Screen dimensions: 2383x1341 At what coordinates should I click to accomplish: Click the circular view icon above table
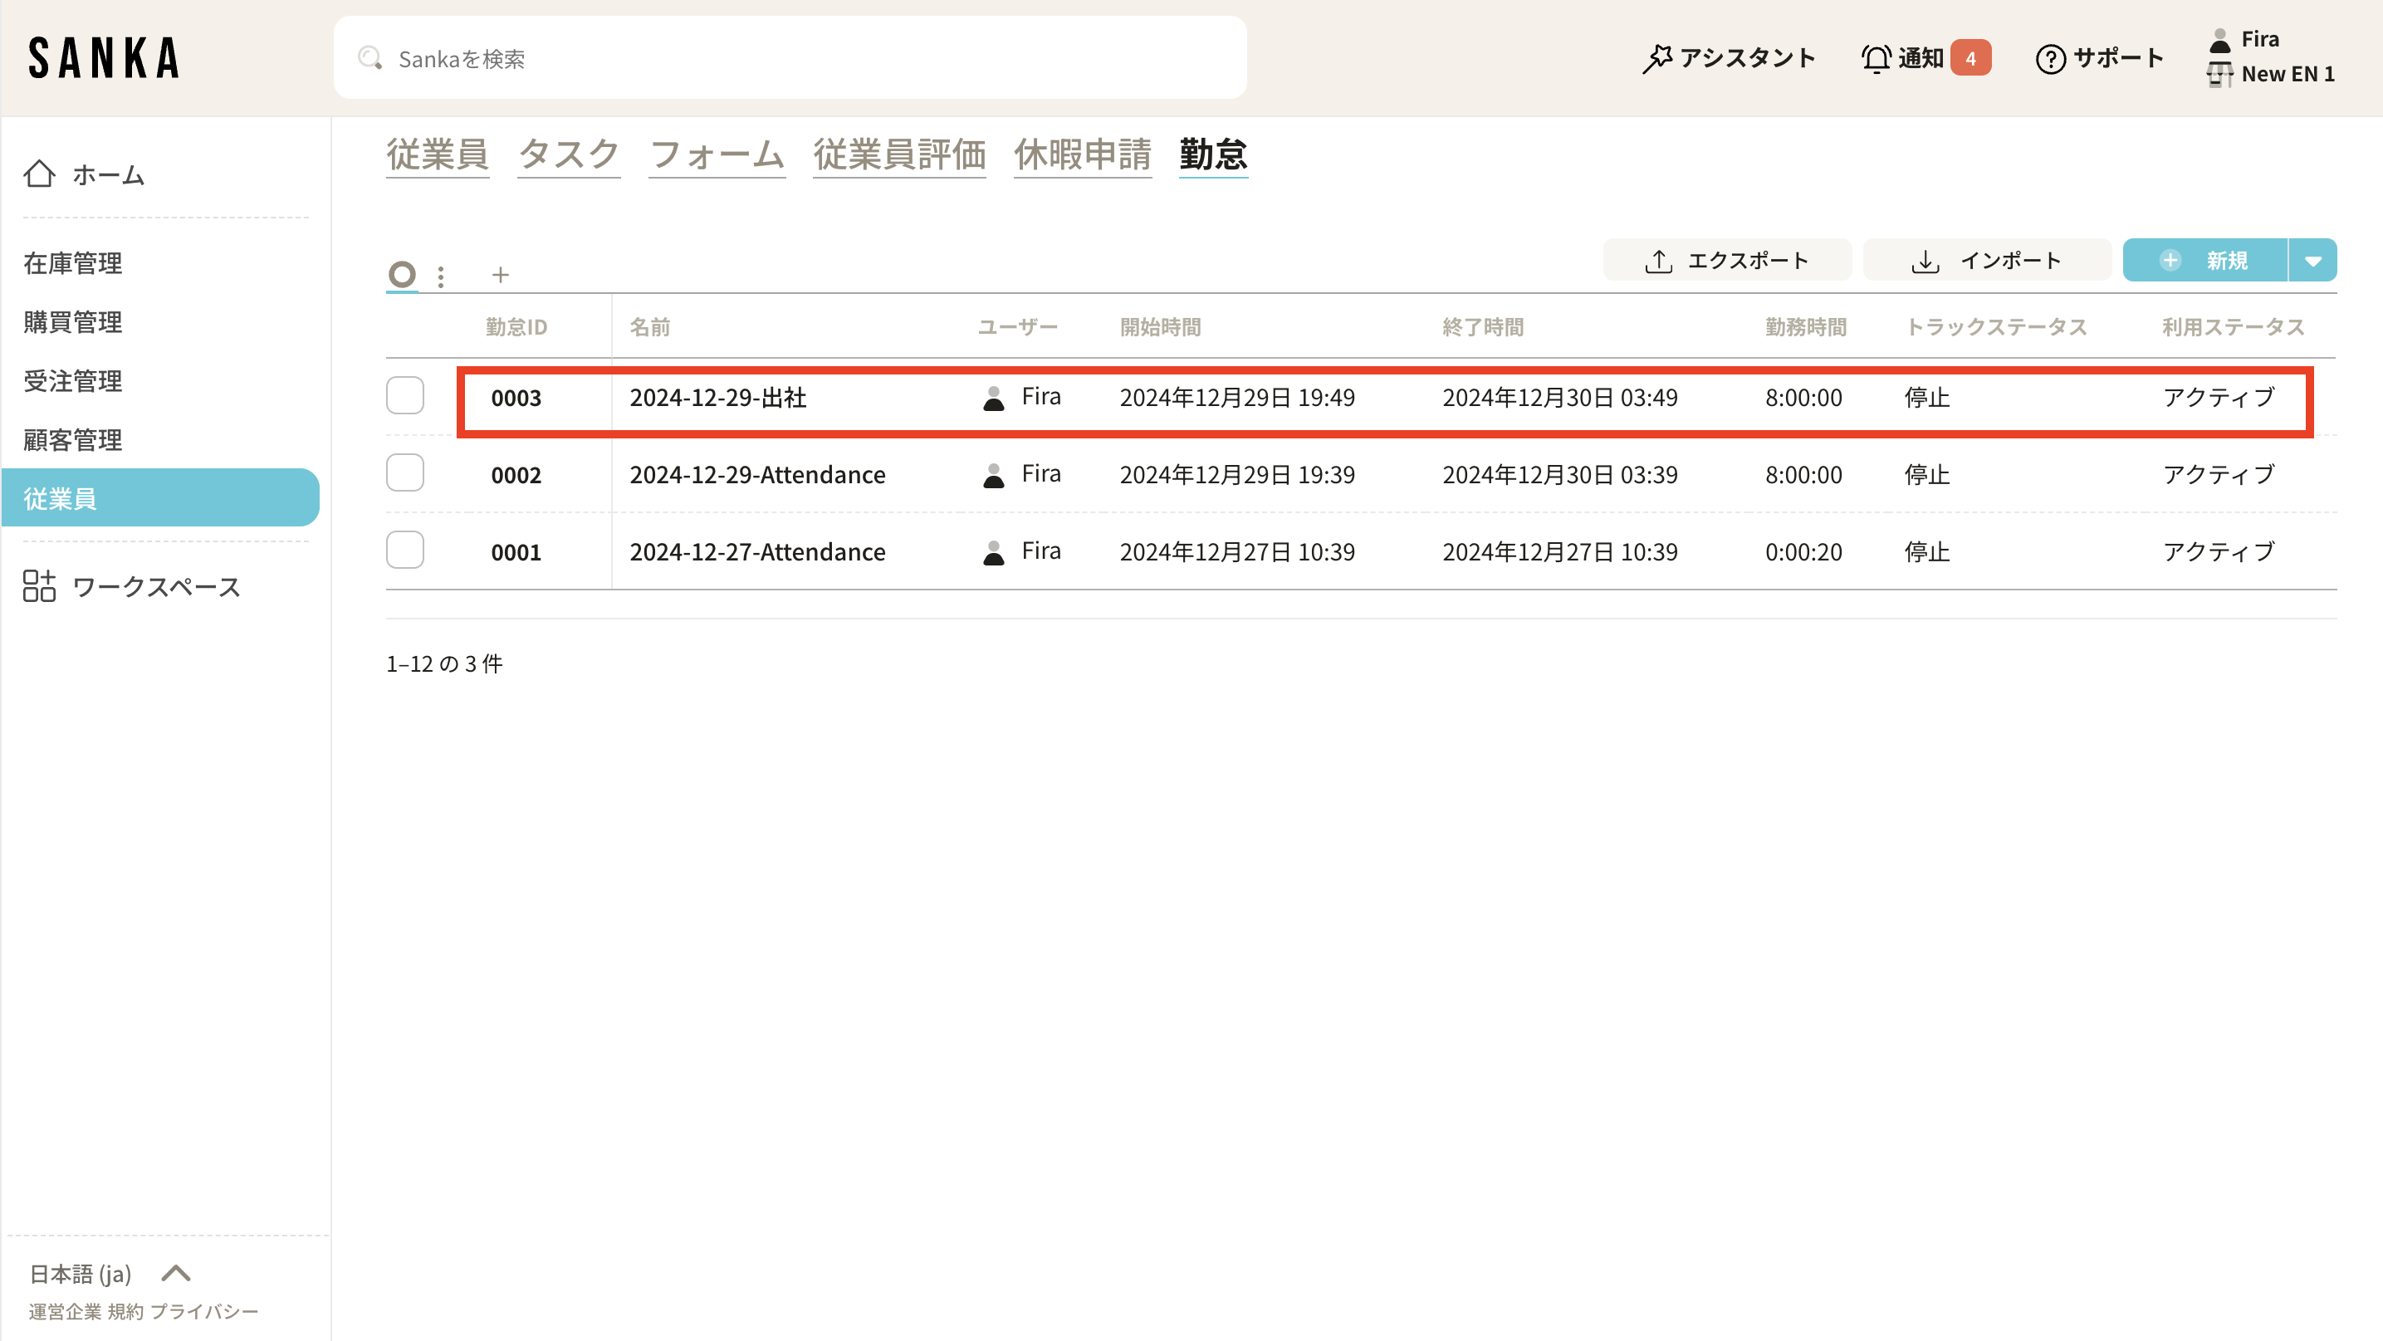402,275
